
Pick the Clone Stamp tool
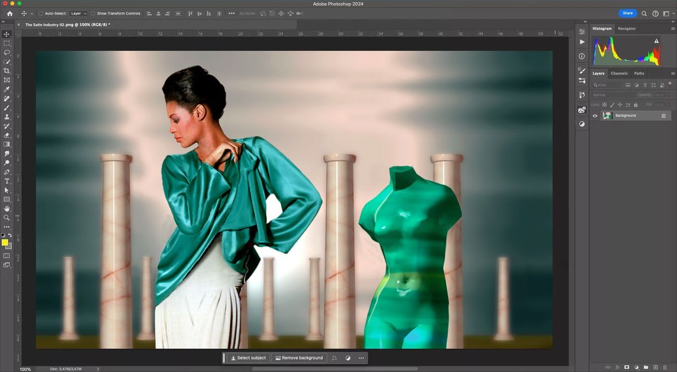coord(7,116)
